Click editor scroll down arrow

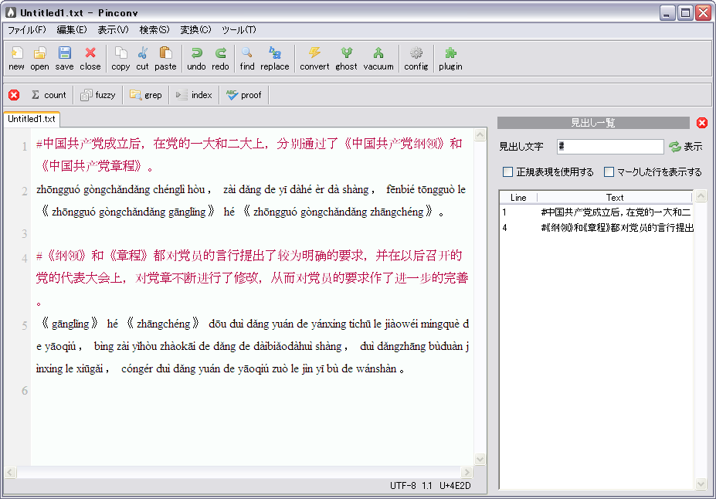[480, 459]
